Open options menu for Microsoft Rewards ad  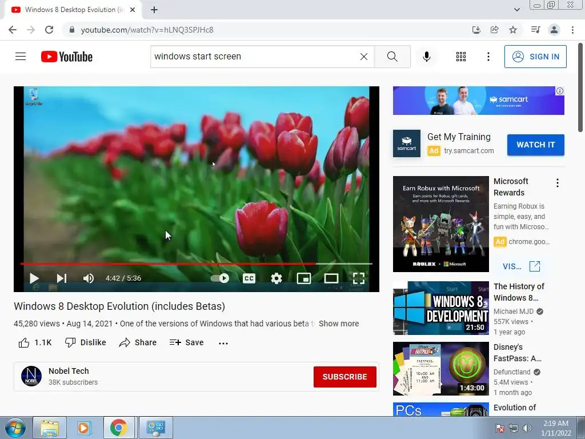pos(558,183)
